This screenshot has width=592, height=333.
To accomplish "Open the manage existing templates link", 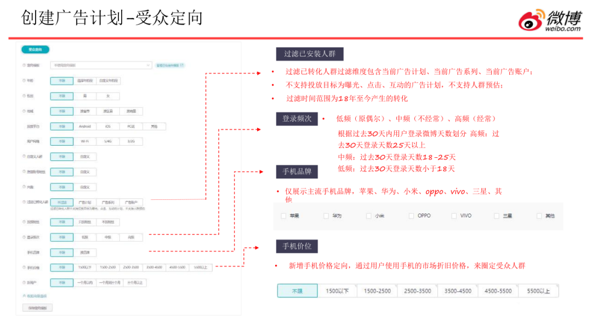I will [x=167, y=65].
